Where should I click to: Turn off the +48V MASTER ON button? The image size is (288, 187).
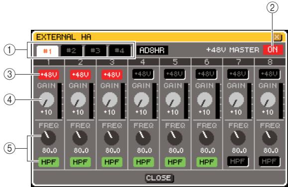[x=273, y=50]
